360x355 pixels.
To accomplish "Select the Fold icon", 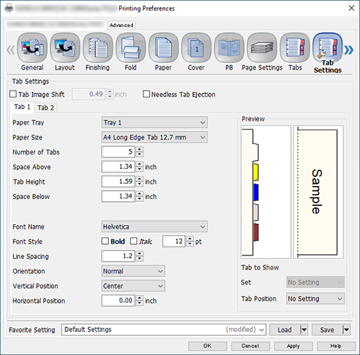I will coord(131,47).
